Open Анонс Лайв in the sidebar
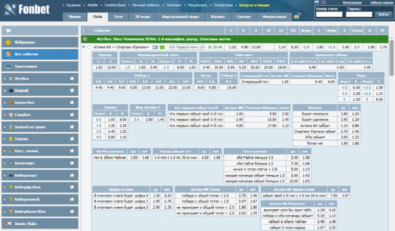The width and height of the screenshot is (395, 231). coord(40,224)
